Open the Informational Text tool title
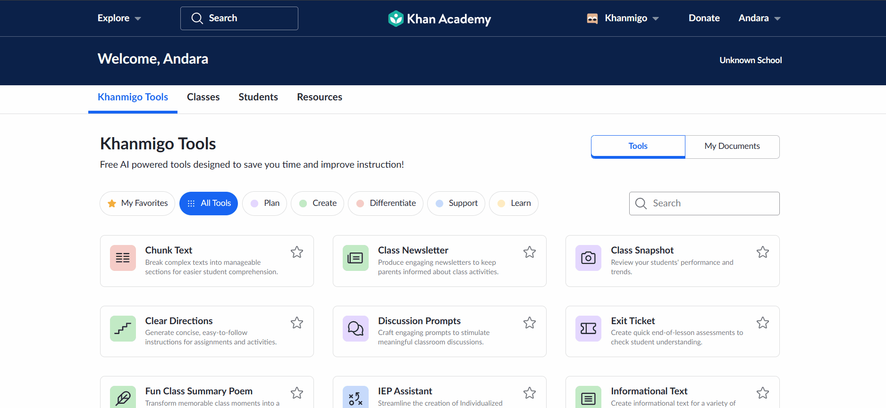 649,391
